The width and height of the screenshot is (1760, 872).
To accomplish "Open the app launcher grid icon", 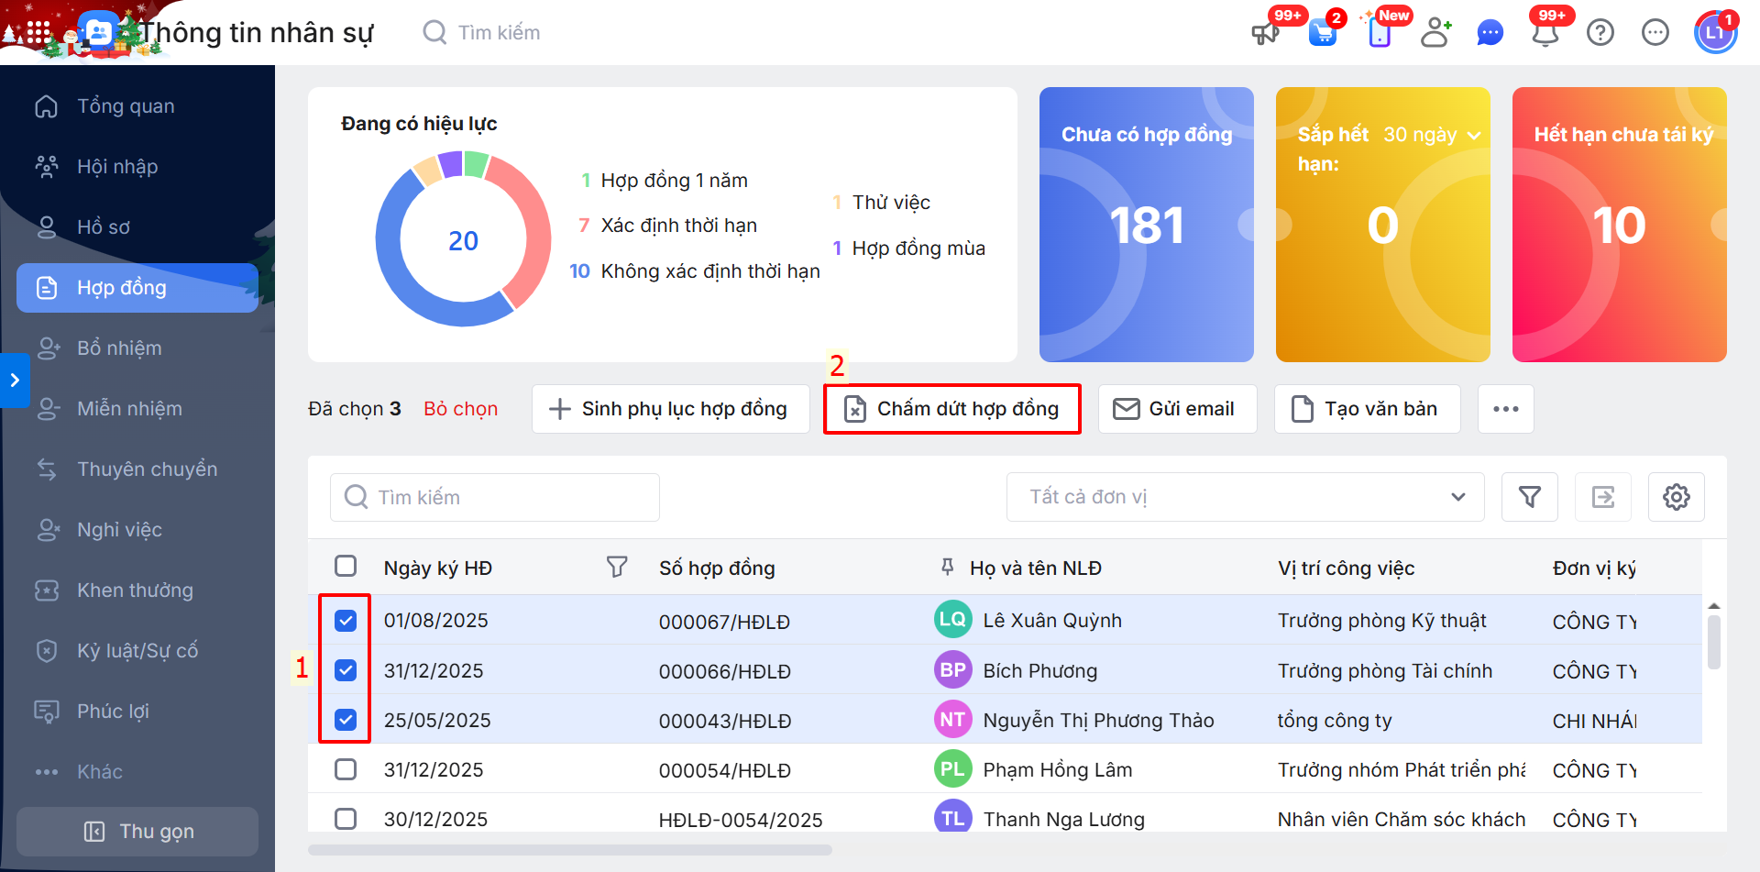I will point(38,33).
